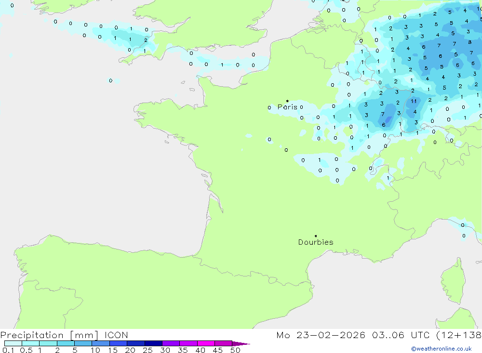The height and width of the screenshot is (353, 482).
Task: Select the 40–45 mm magenta legend swatch
Action: [x=206, y=343]
